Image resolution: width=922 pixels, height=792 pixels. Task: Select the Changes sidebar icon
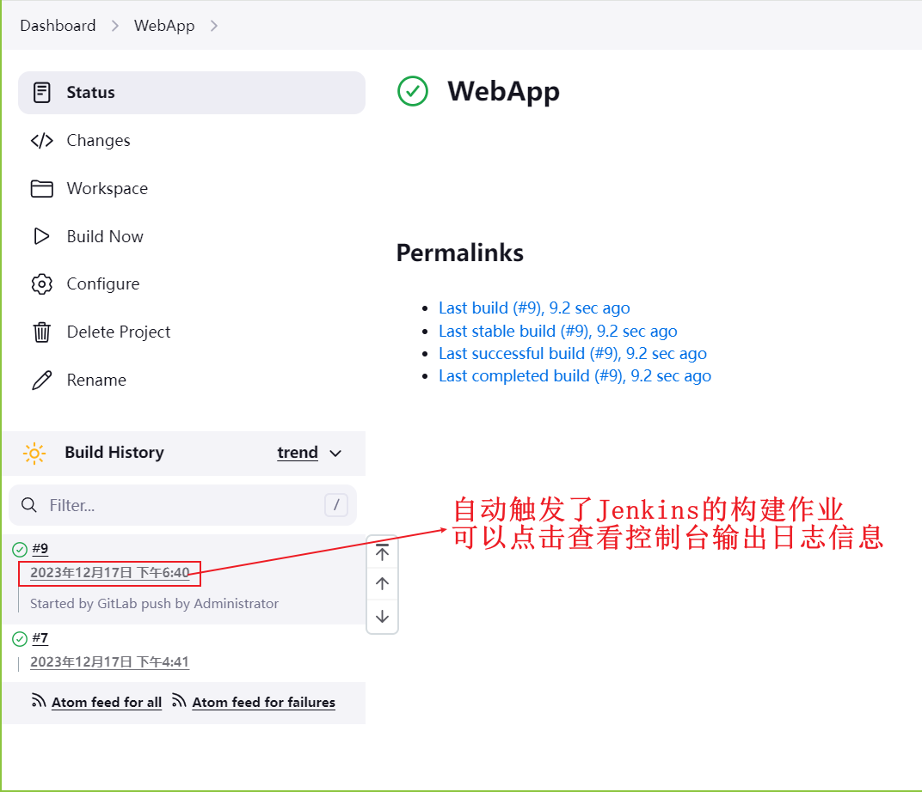[x=41, y=140]
